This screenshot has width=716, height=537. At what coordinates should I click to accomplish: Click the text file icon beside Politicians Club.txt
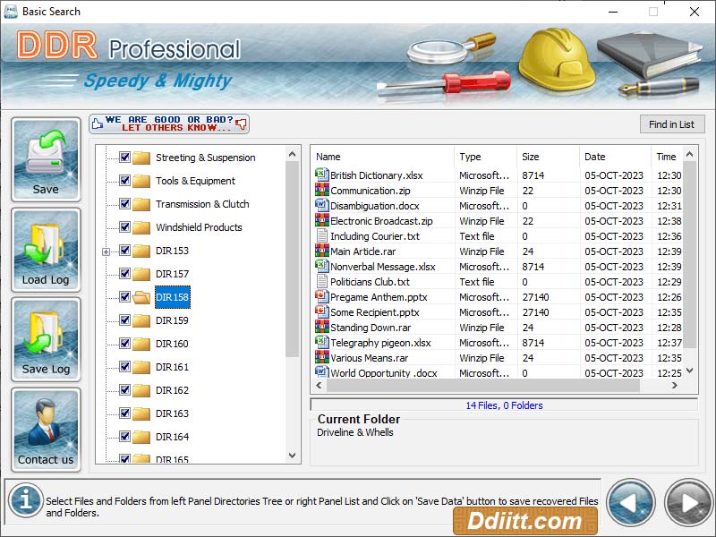[324, 282]
